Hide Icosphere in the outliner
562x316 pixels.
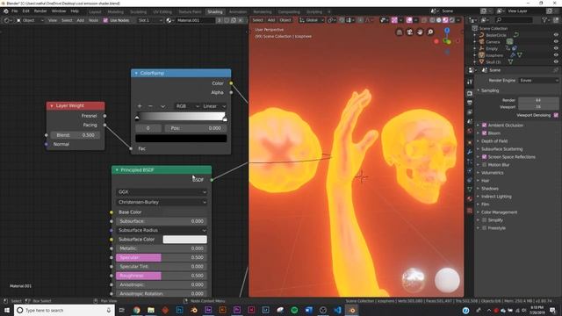pyautogui.click(x=556, y=55)
